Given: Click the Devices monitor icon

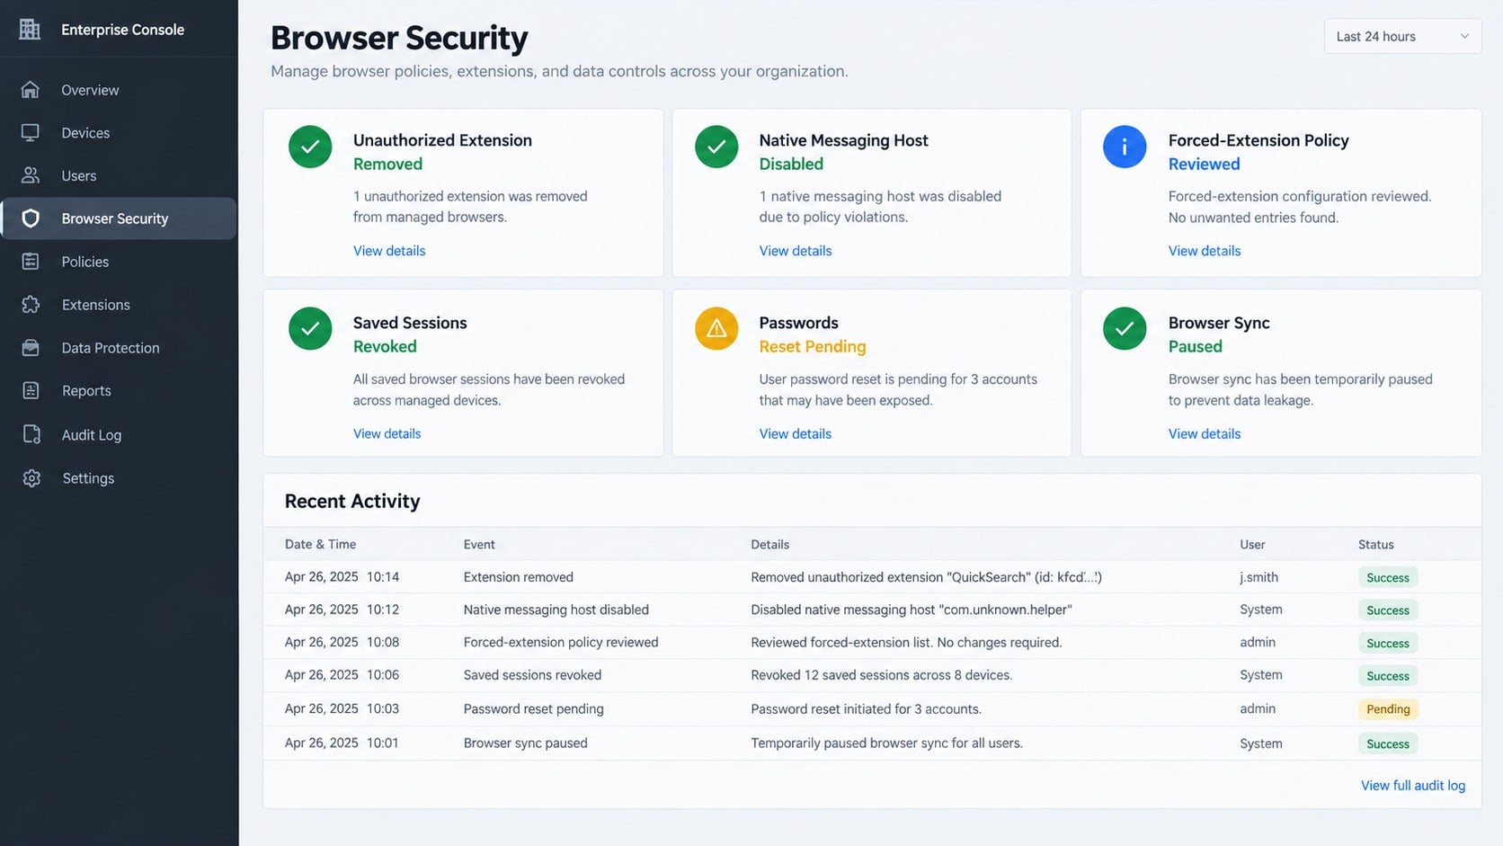Looking at the screenshot, I should point(31,133).
